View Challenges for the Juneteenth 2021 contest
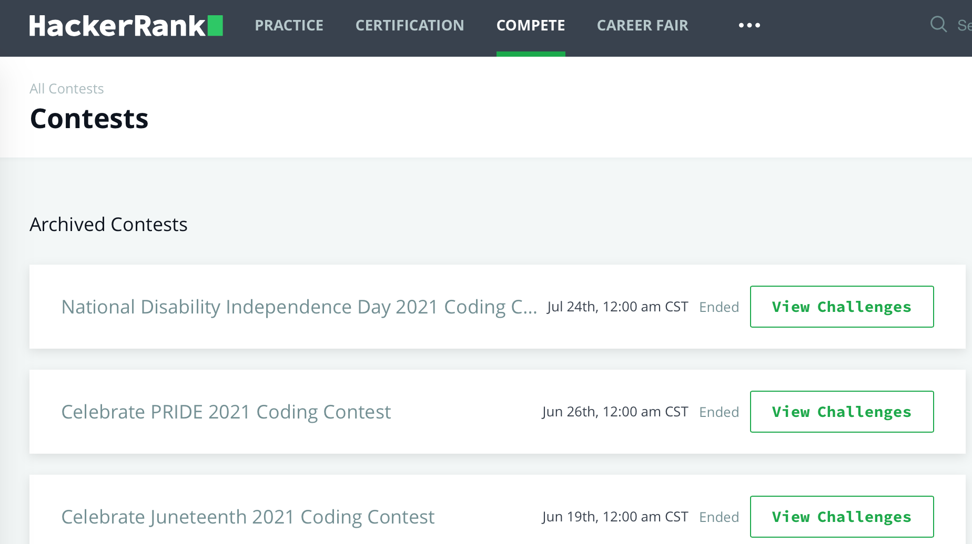The height and width of the screenshot is (544, 972). tap(842, 517)
